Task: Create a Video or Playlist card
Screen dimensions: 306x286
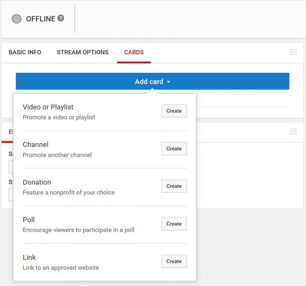Action: coord(174,111)
